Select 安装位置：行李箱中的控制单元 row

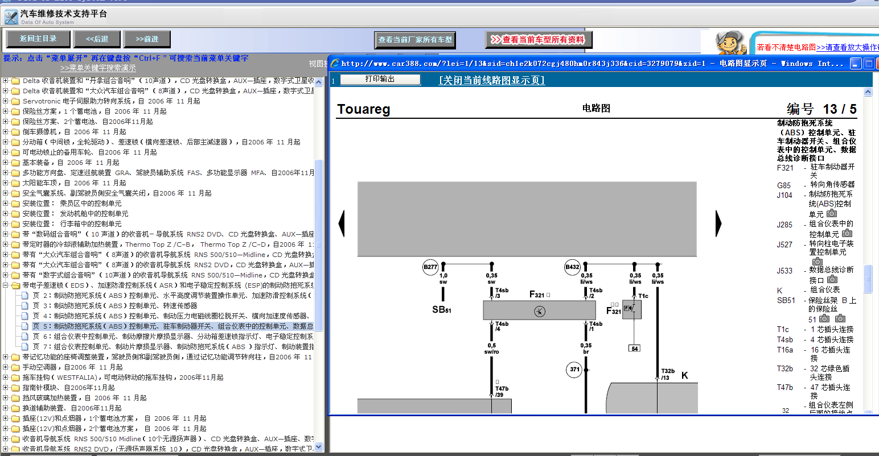(x=72, y=224)
